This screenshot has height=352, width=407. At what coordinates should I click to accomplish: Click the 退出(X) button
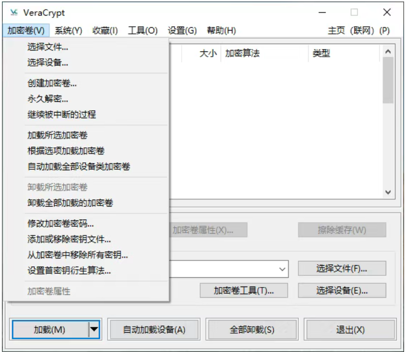pos(350,330)
